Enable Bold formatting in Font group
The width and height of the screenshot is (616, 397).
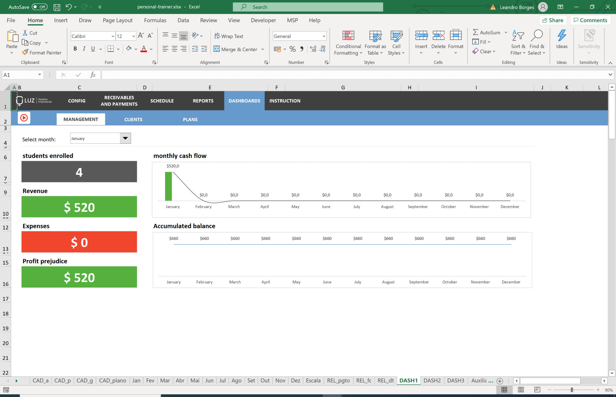point(75,48)
